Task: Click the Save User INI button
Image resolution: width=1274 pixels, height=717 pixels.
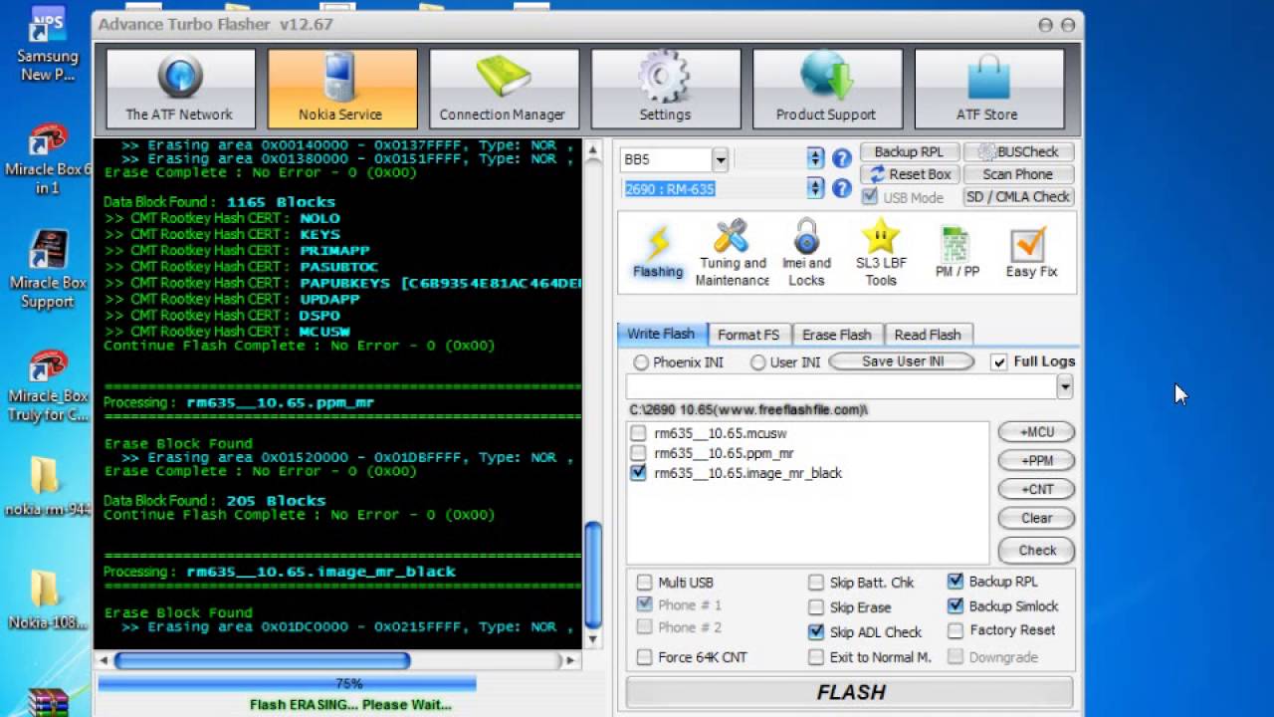Action: pos(902,362)
